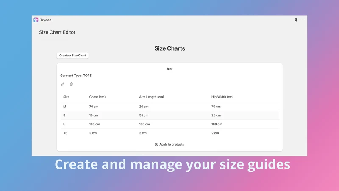Click hip width 100 cm in L row
The width and height of the screenshot is (339, 191).
[217, 124]
